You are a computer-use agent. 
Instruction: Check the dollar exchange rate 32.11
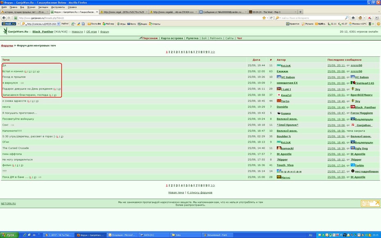[332, 24]
